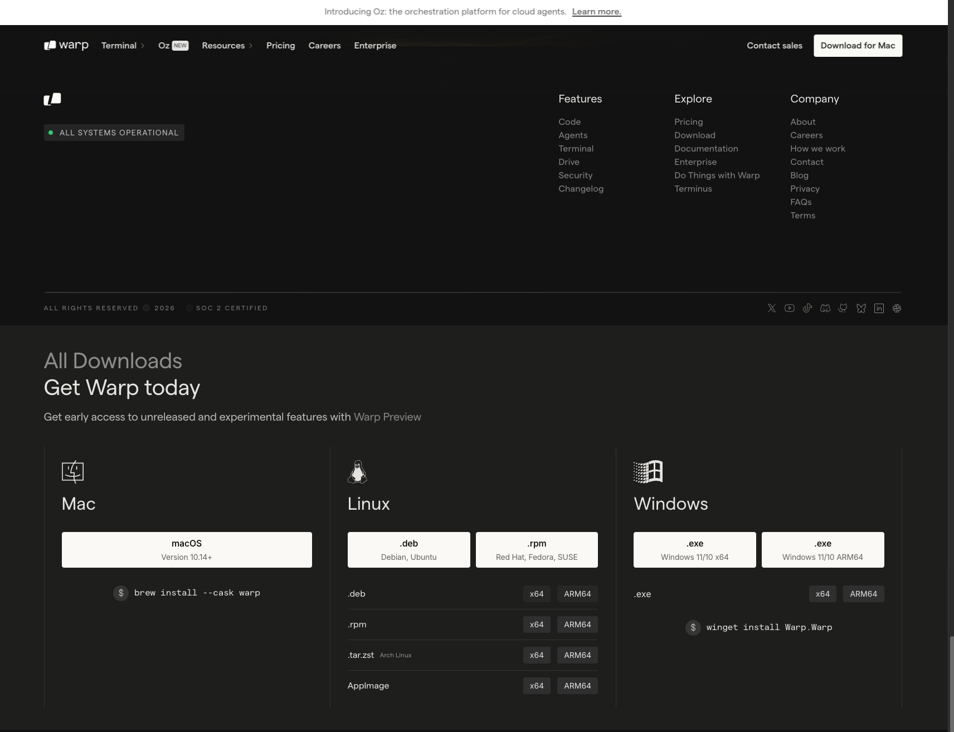The image size is (954, 732).
Task: Click the SOC 2 Certified text
Action: click(231, 308)
